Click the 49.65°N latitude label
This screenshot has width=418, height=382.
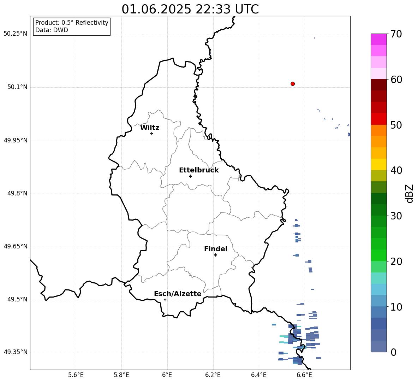16,246
